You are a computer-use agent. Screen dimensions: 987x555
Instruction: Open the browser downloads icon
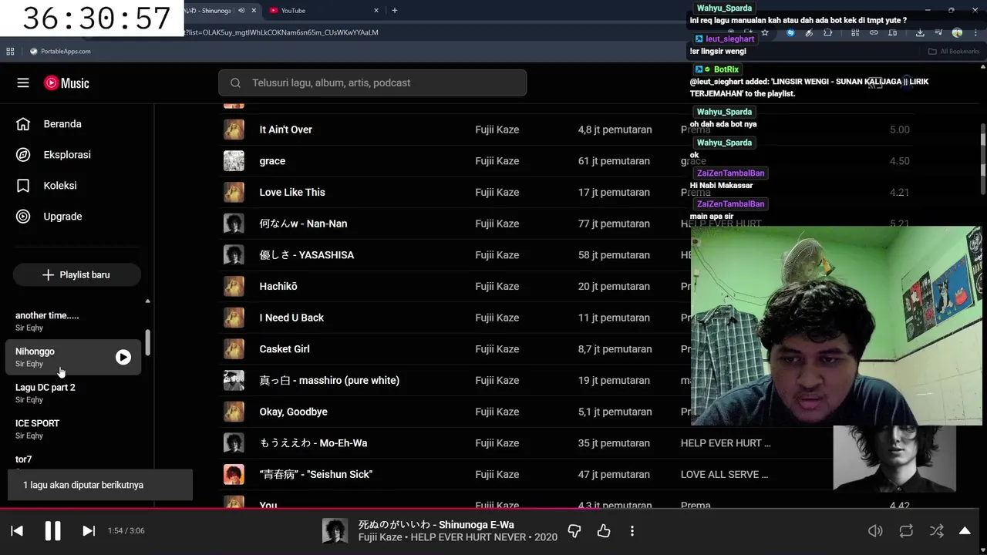coord(920,32)
